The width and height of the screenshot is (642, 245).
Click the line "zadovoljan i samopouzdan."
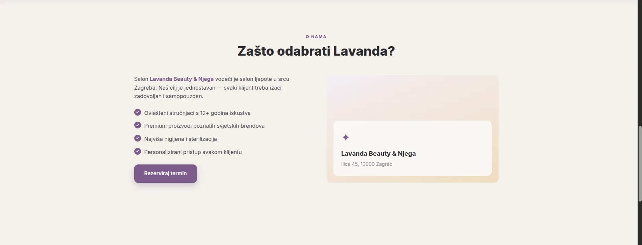[x=169, y=96]
